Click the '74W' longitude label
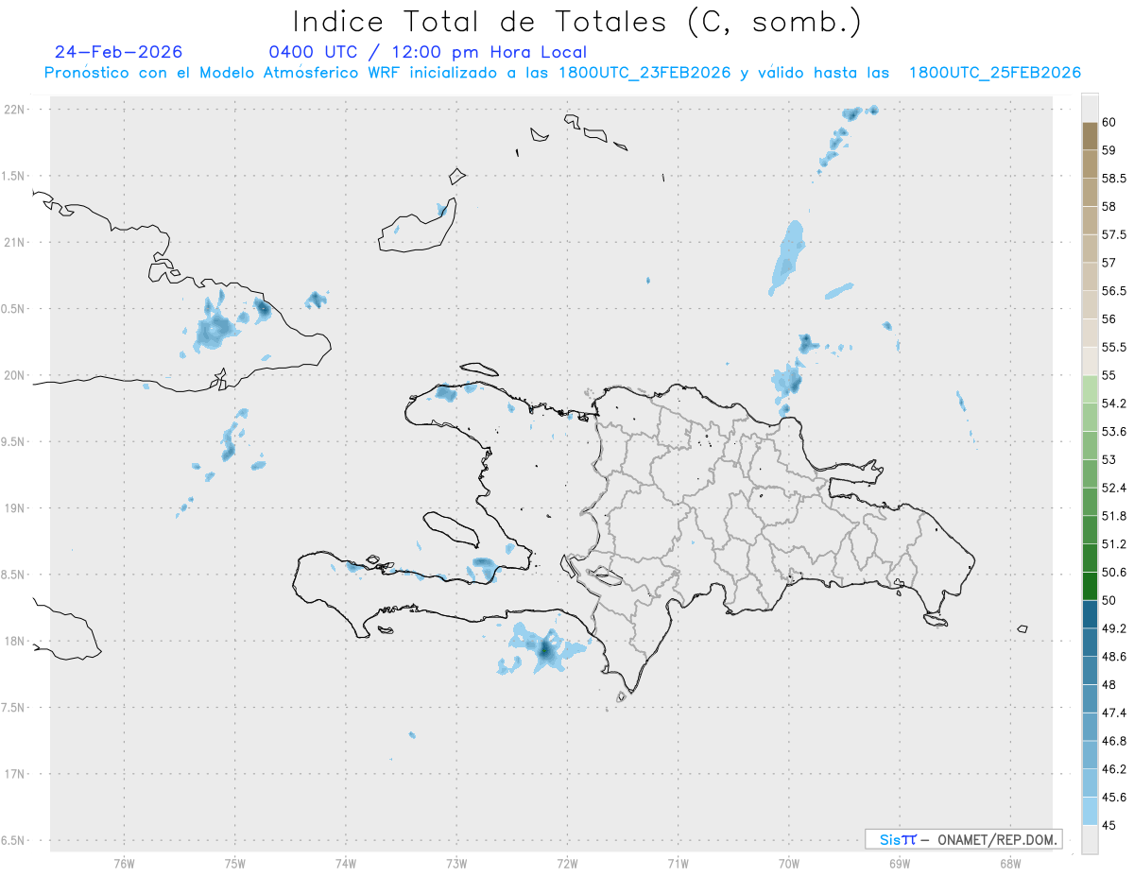This screenshot has height=876, width=1134. [345, 863]
